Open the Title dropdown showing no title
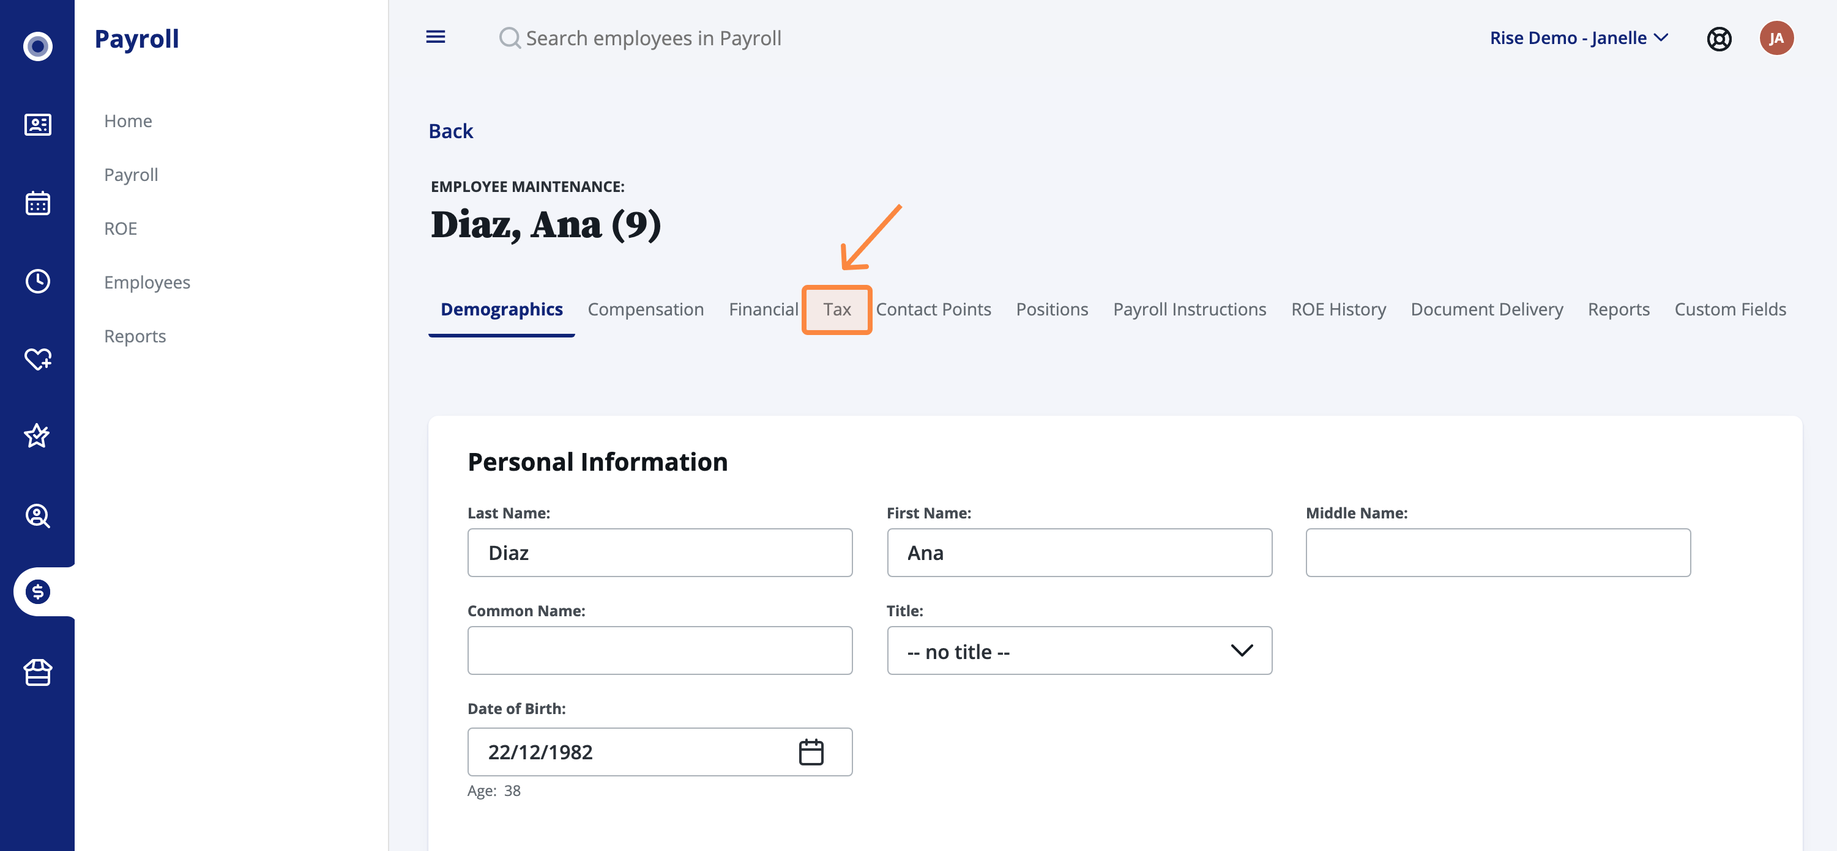 (x=1079, y=650)
